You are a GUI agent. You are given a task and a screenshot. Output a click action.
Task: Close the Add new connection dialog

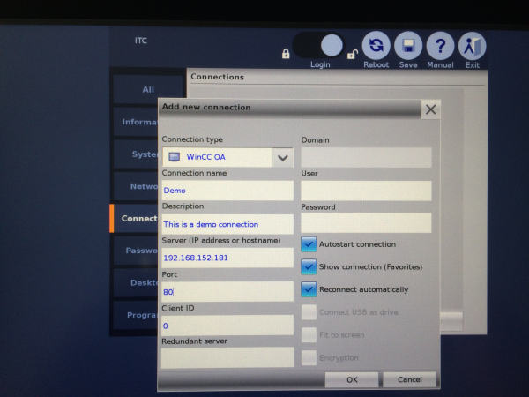click(431, 109)
